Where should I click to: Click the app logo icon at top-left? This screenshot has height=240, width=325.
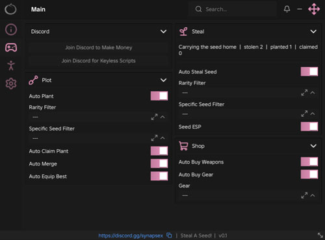point(10,9)
